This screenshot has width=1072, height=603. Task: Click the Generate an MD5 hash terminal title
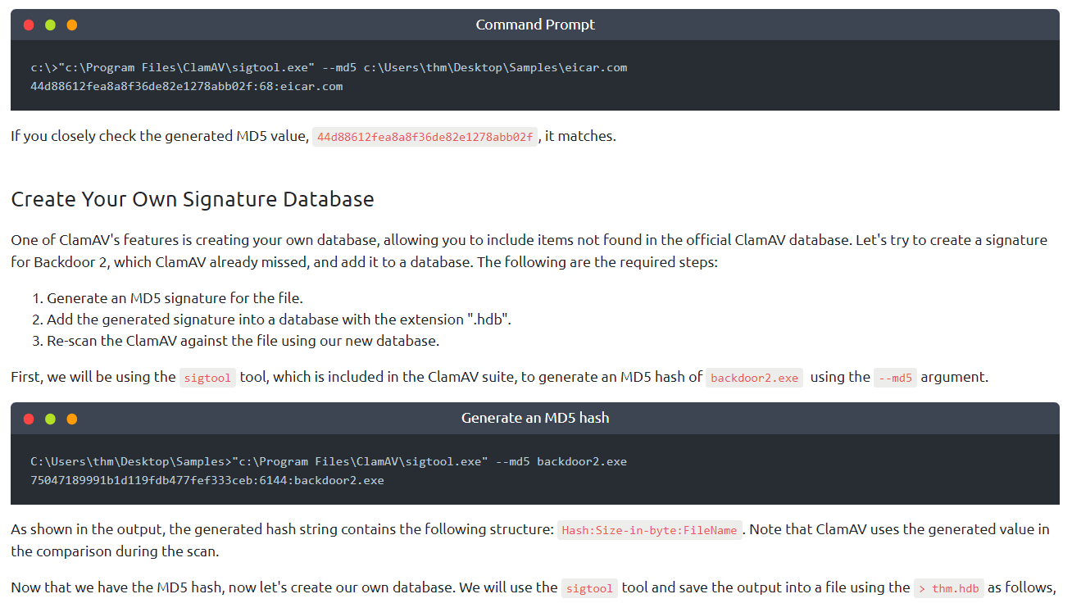tap(535, 418)
